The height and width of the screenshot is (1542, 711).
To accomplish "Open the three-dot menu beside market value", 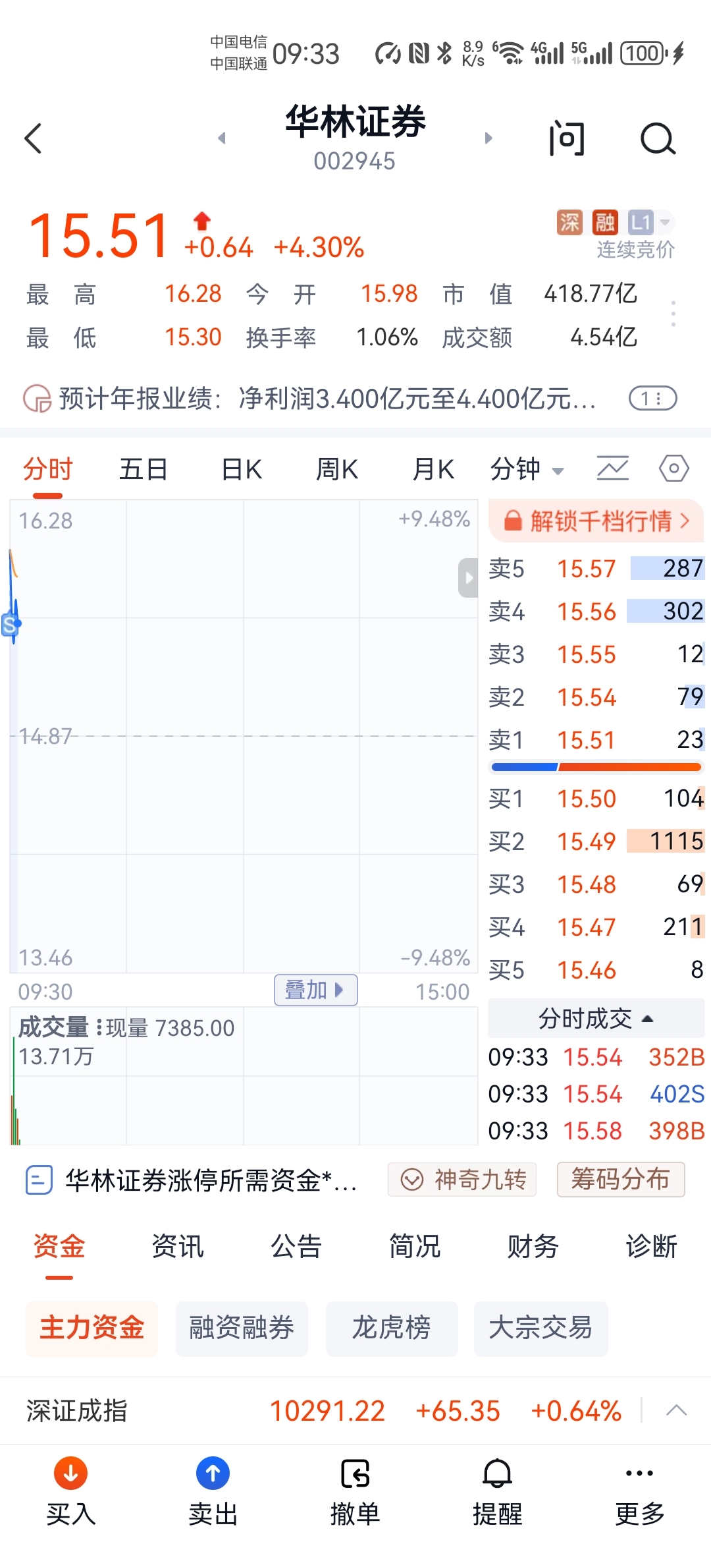I will click(673, 314).
